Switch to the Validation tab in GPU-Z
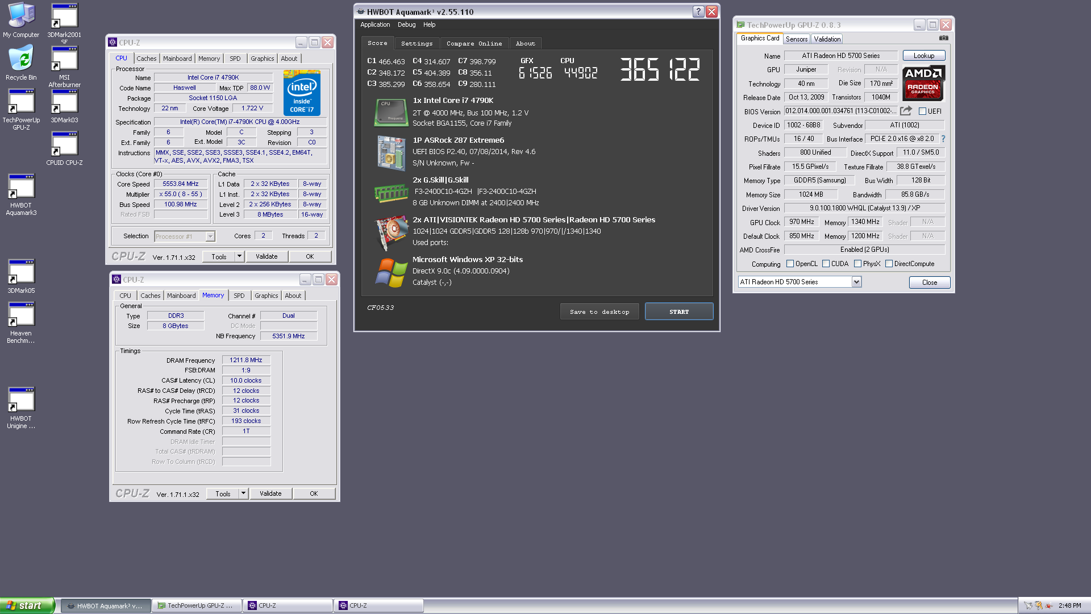The image size is (1091, 614). tap(827, 39)
